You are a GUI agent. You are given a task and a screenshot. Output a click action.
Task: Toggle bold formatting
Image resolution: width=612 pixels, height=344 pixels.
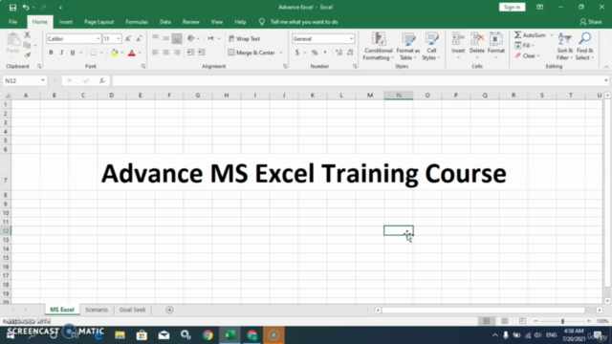pos(51,53)
